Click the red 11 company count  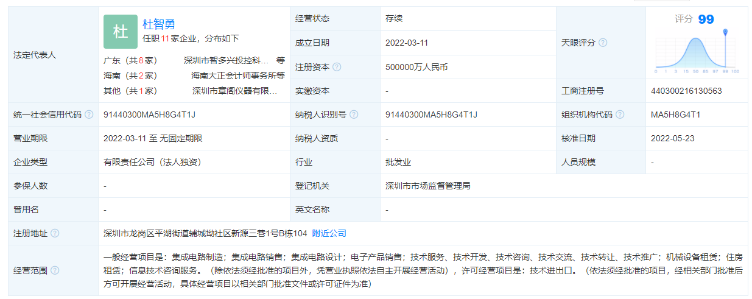pos(164,38)
